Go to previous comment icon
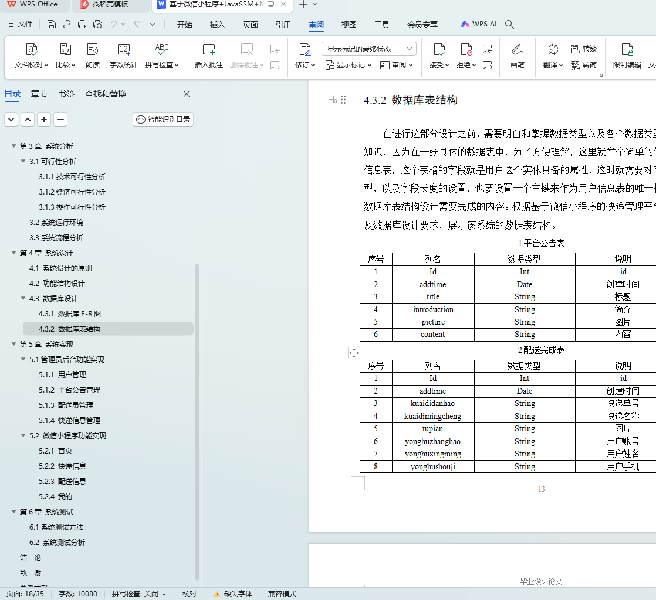 click(275, 49)
